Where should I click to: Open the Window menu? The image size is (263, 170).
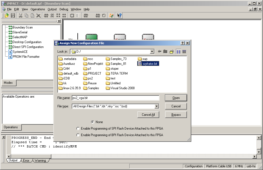[x=76, y=9]
